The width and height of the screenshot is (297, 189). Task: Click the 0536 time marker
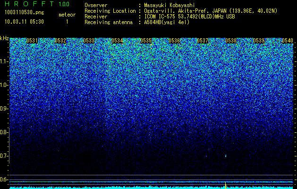pyautogui.click(x=174, y=41)
